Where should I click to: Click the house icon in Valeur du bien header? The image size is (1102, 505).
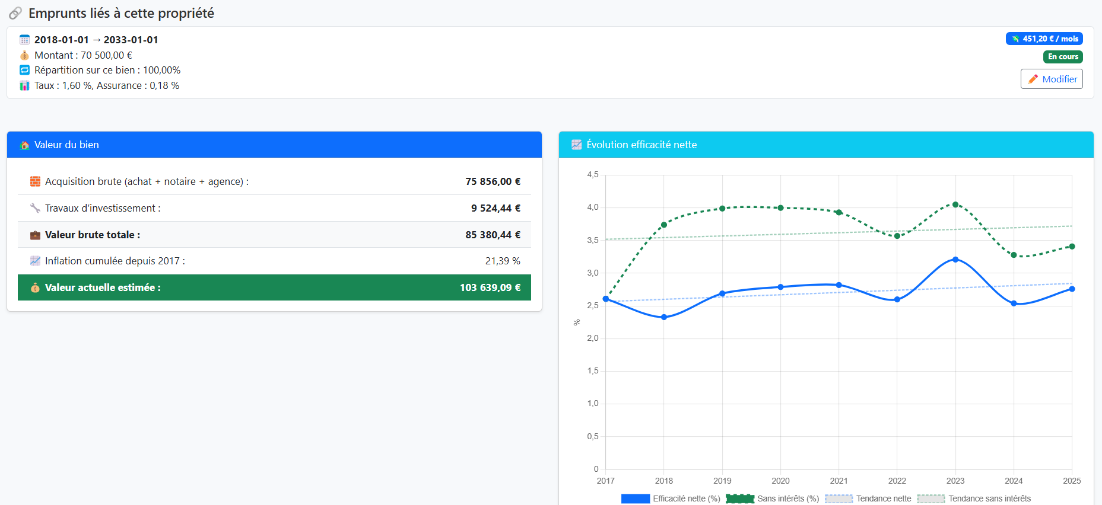pyautogui.click(x=24, y=145)
